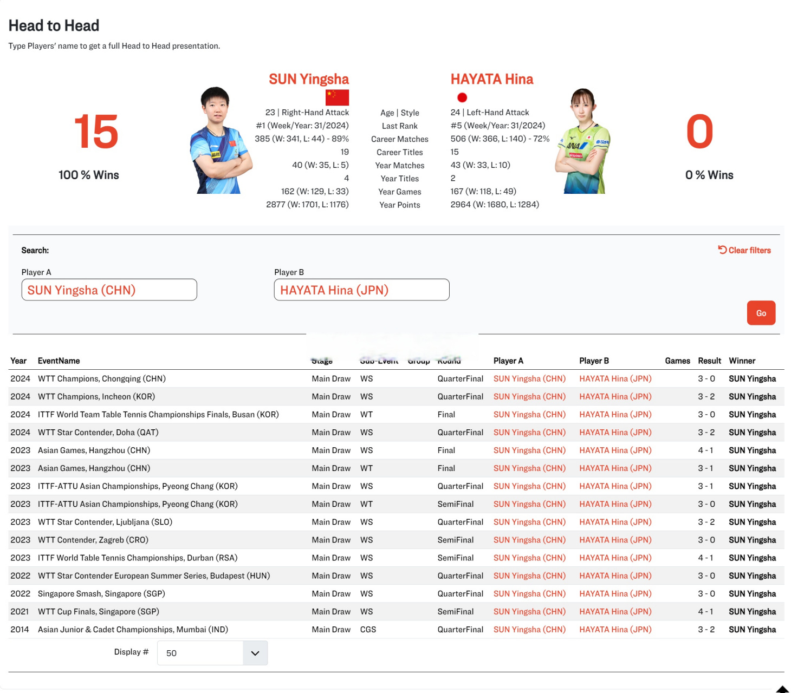This screenshot has height=693, width=791.
Task: Sort by the Winner column header
Action: click(x=742, y=361)
